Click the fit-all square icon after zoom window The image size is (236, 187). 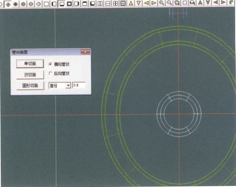click(185, 2)
